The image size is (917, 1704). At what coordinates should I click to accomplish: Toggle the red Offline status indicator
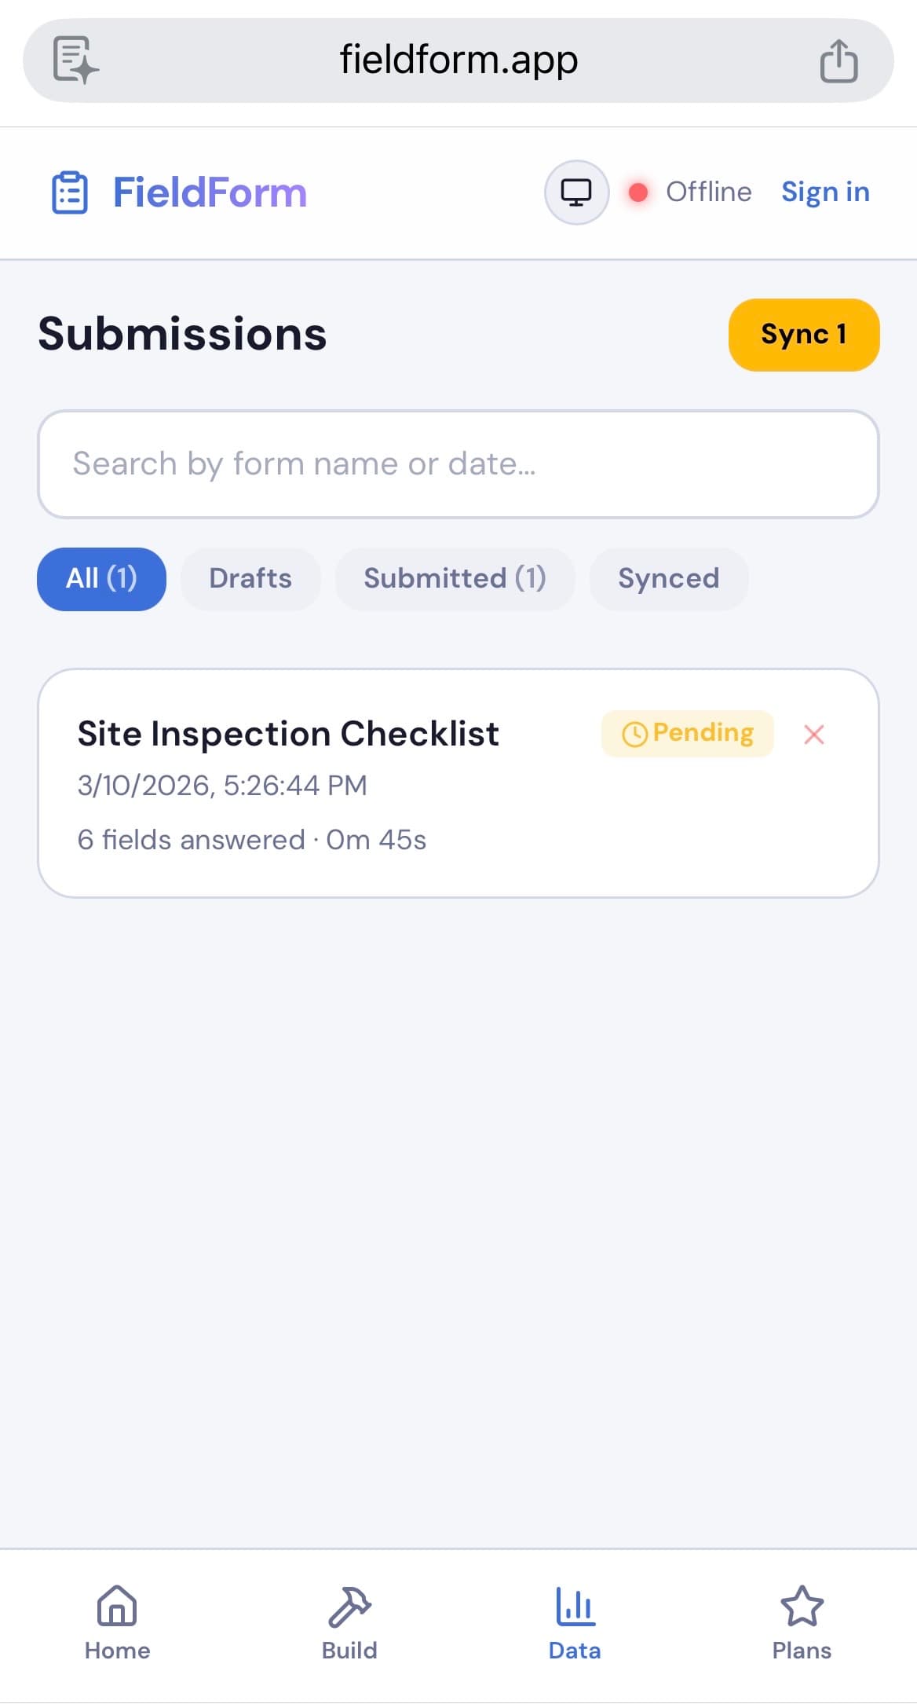point(638,191)
